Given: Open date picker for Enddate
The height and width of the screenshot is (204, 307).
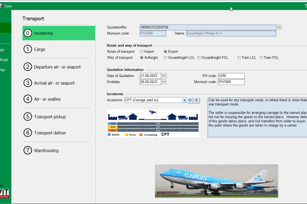Looking at the screenshot, I should [x=164, y=82].
